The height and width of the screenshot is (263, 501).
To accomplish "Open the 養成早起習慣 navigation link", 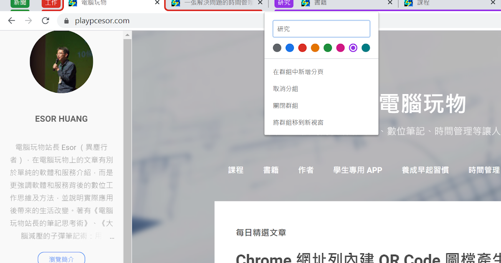I will click(425, 170).
